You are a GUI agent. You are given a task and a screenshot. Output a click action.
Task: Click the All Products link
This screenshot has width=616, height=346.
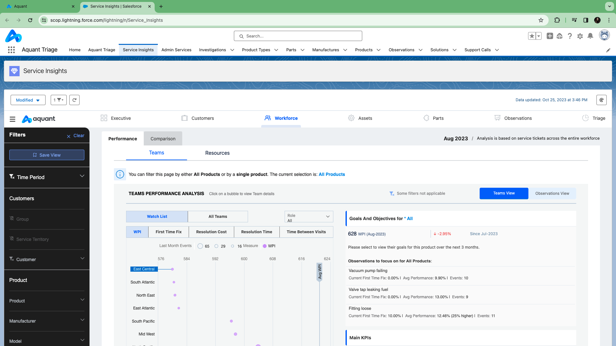tap(331, 174)
